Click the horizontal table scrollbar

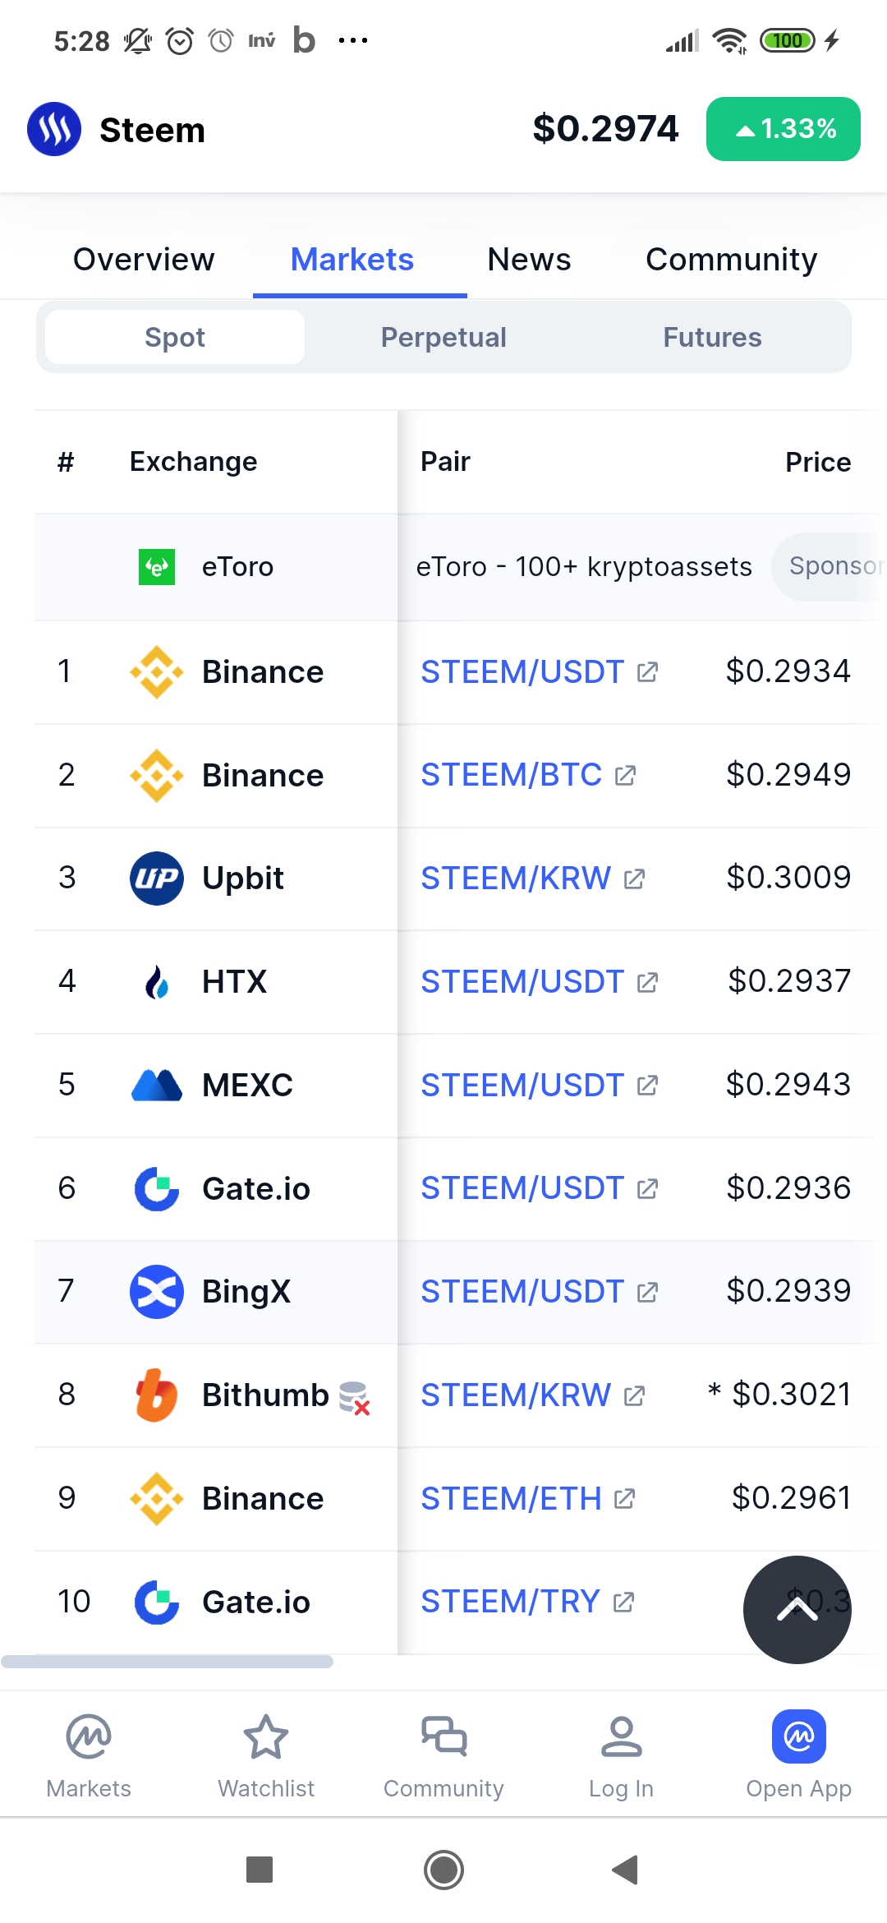click(x=168, y=1662)
